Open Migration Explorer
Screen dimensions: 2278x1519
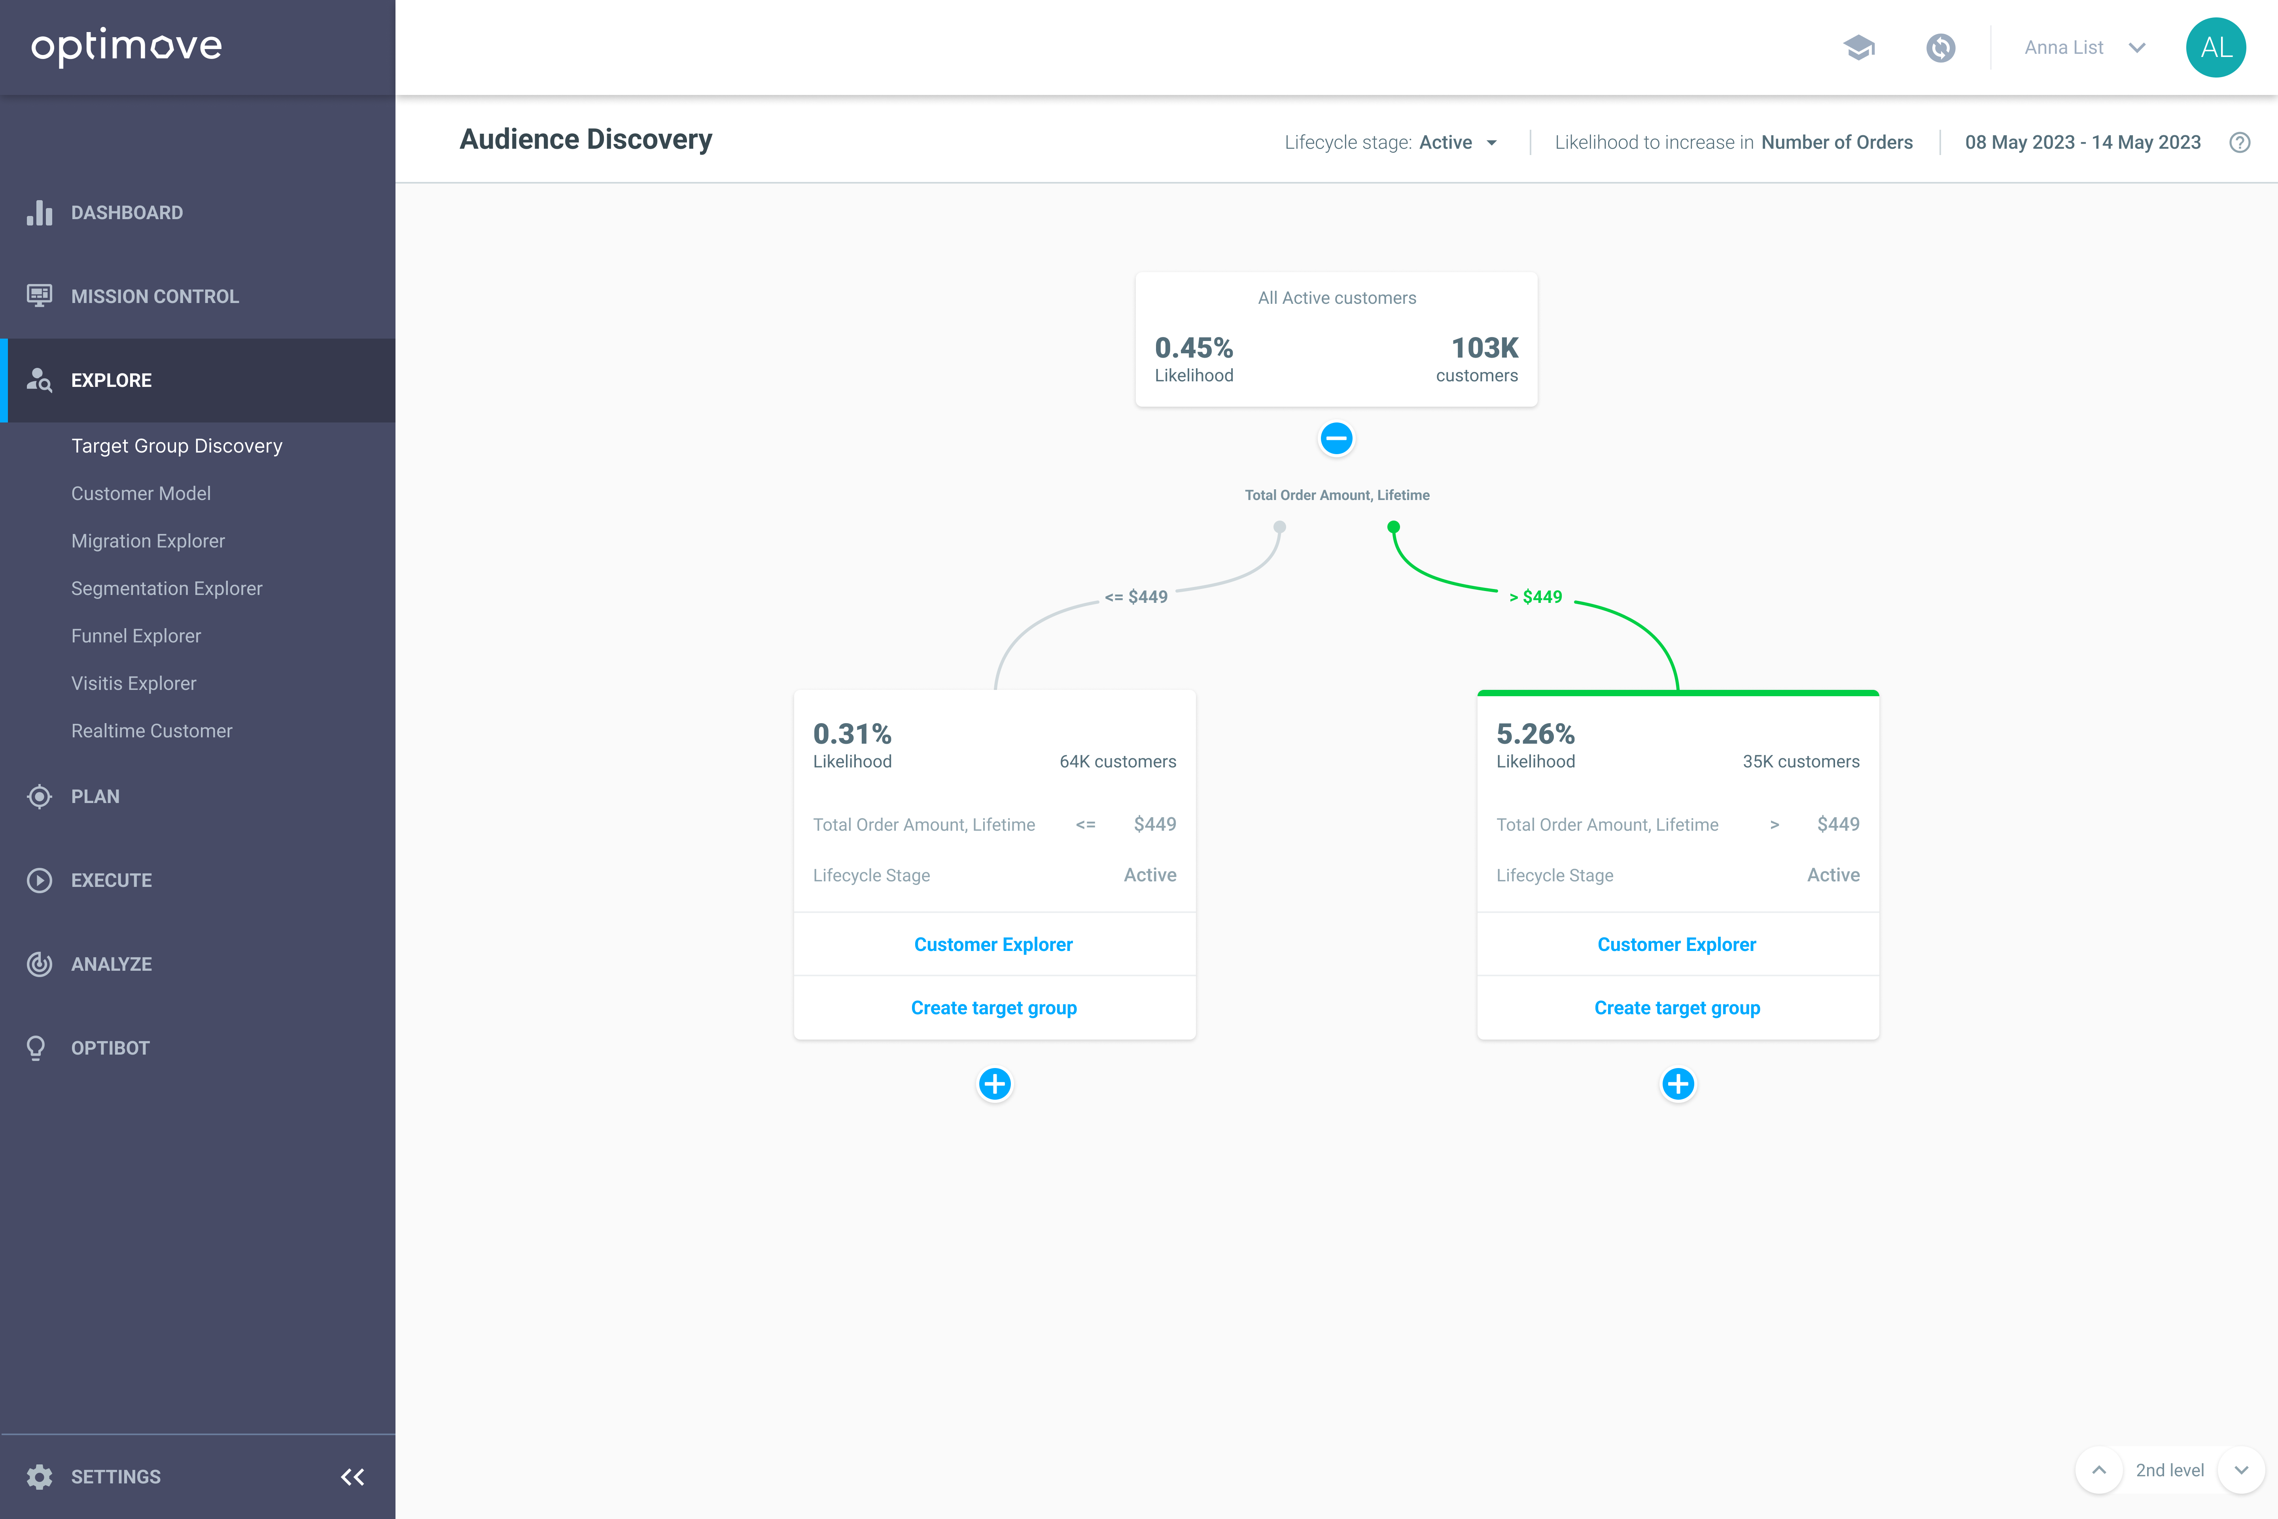click(148, 541)
